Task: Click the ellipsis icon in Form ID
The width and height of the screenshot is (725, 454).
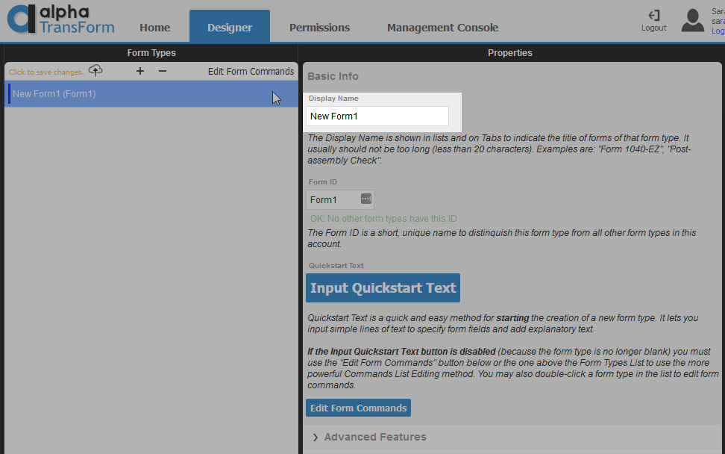Action: [365, 199]
